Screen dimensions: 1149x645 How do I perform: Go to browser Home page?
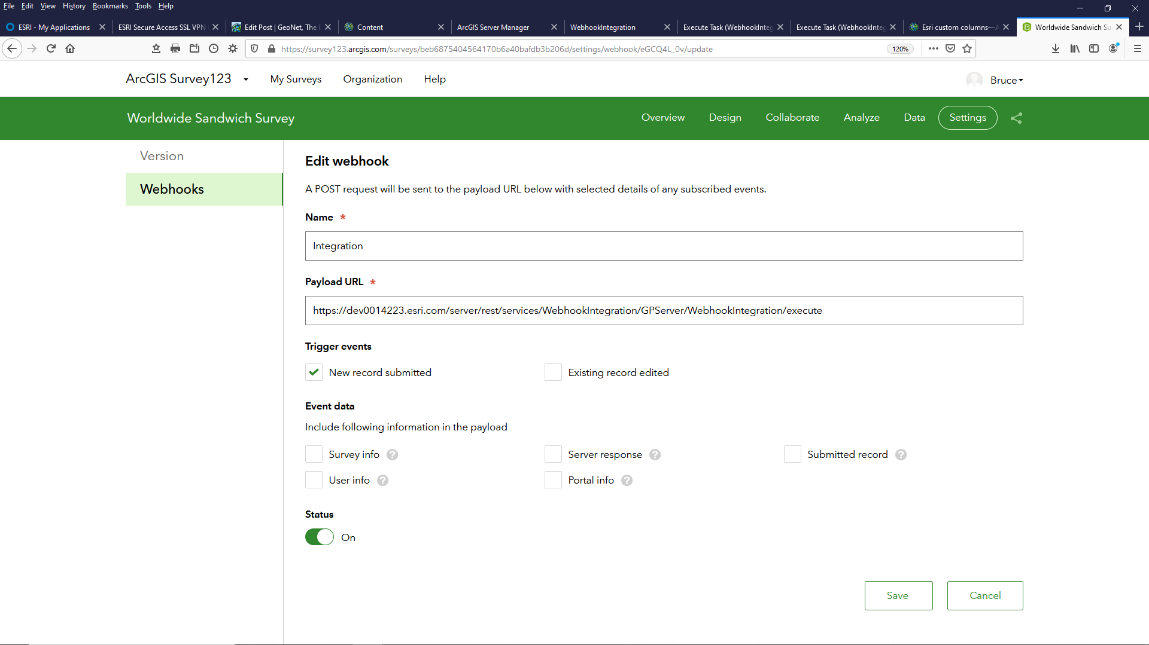(x=70, y=48)
